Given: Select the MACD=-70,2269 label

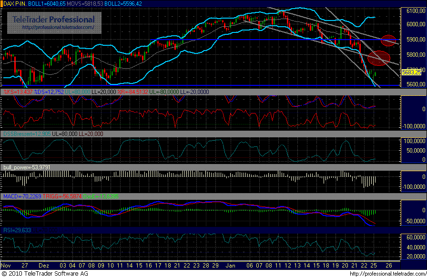Looking at the screenshot, I should click(x=22, y=196).
